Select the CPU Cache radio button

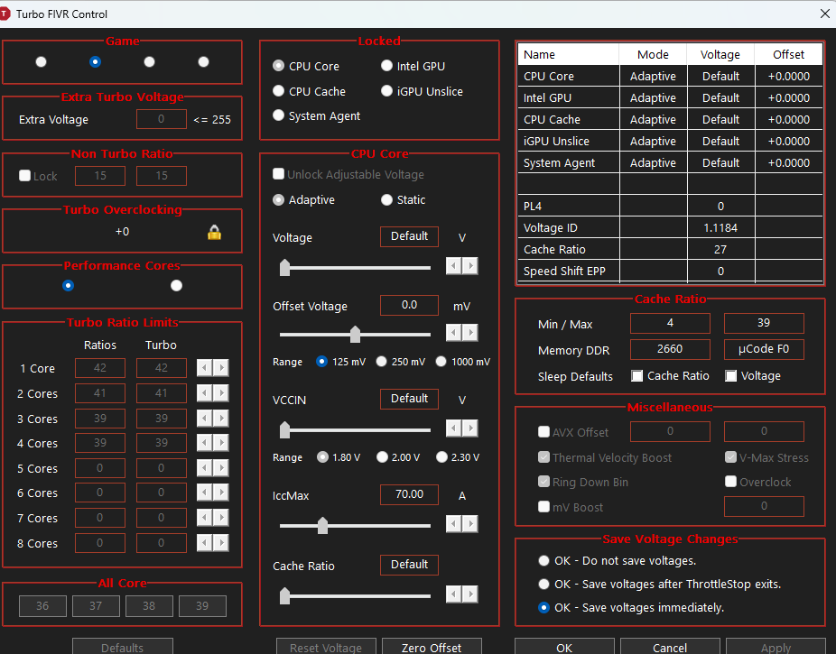pyautogui.click(x=278, y=91)
